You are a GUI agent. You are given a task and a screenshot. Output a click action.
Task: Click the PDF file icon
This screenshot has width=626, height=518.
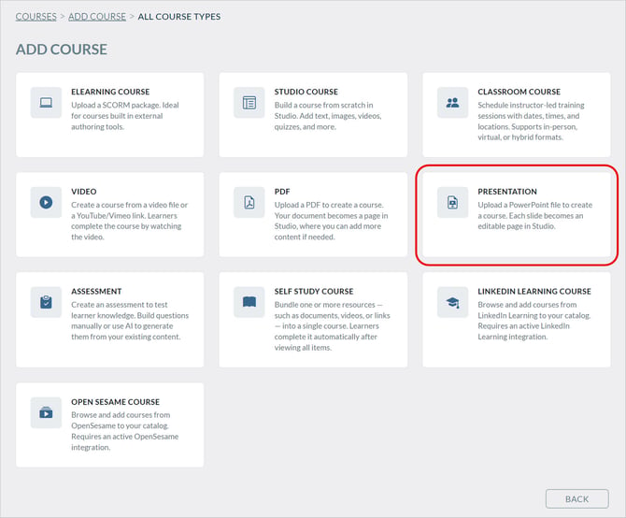tap(249, 203)
